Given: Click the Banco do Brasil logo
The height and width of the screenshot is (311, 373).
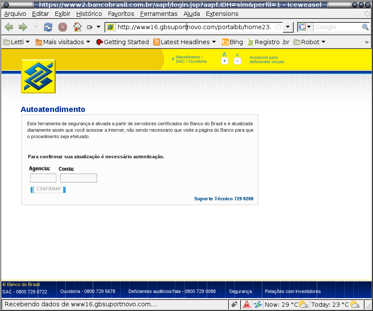Looking at the screenshot, I should [38, 76].
